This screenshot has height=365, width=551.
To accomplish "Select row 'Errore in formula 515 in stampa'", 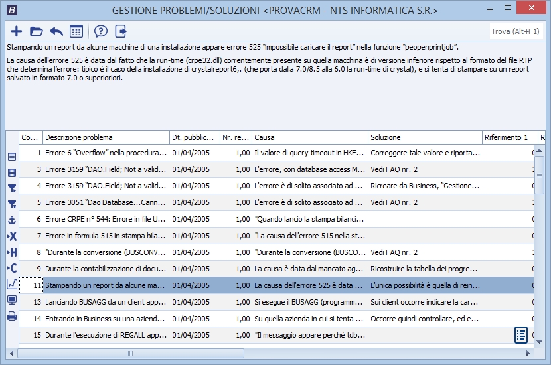I will 276,236.
